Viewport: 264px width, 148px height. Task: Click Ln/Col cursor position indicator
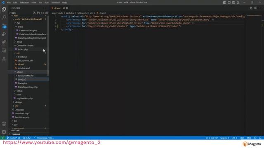tap(212, 138)
